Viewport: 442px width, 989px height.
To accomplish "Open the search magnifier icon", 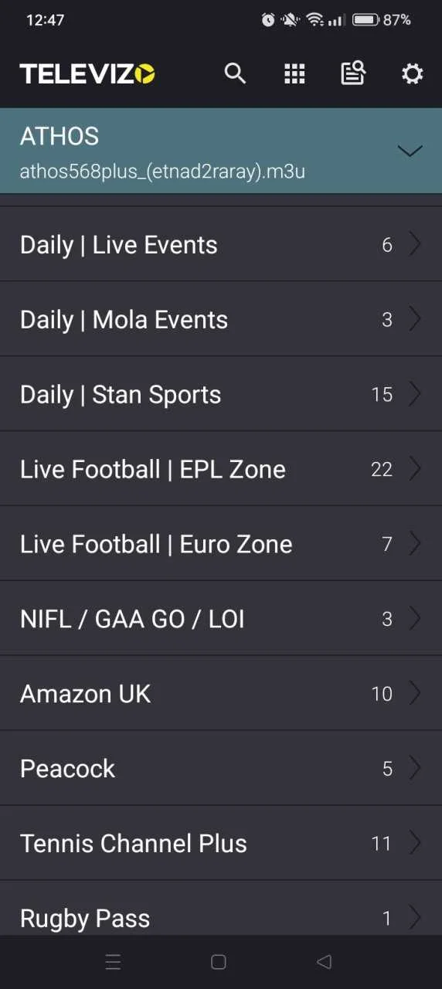I will tap(235, 73).
